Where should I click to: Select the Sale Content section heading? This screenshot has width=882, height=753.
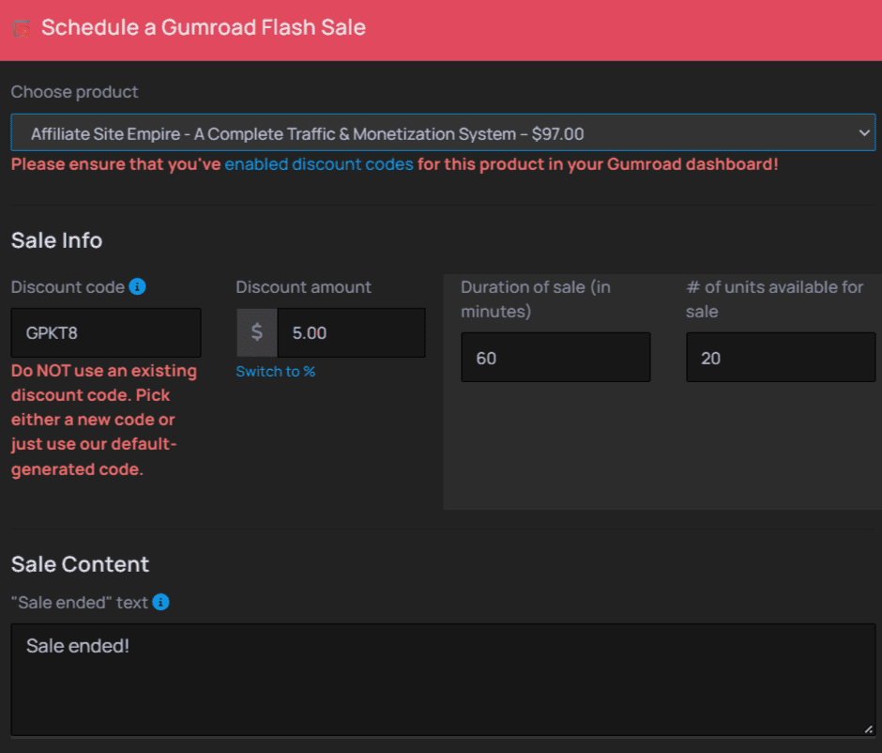[80, 564]
